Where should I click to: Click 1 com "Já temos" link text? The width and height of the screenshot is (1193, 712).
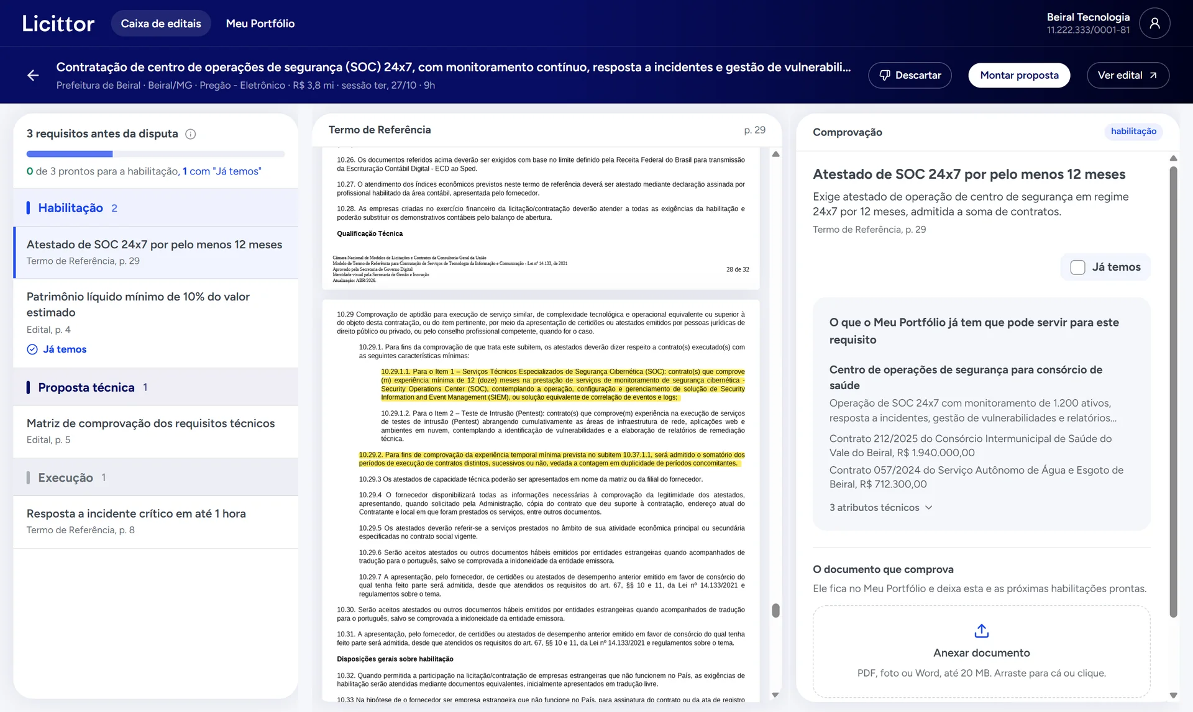[x=222, y=171]
